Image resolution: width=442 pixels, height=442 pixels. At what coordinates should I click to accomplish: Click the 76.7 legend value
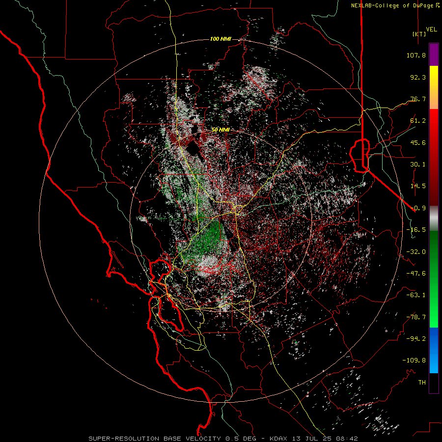point(418,99)
